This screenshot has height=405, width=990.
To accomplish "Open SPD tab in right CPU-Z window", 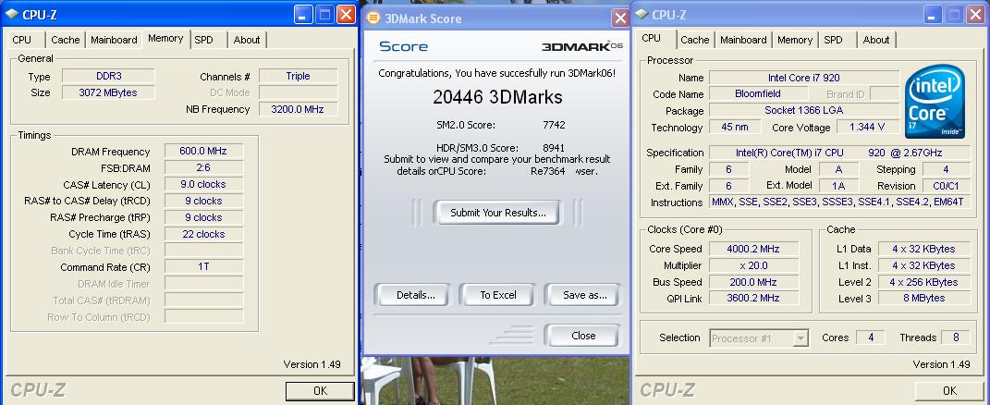I will [834, 40].
